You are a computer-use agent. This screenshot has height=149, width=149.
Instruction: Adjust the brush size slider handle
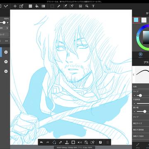[140, 96]
